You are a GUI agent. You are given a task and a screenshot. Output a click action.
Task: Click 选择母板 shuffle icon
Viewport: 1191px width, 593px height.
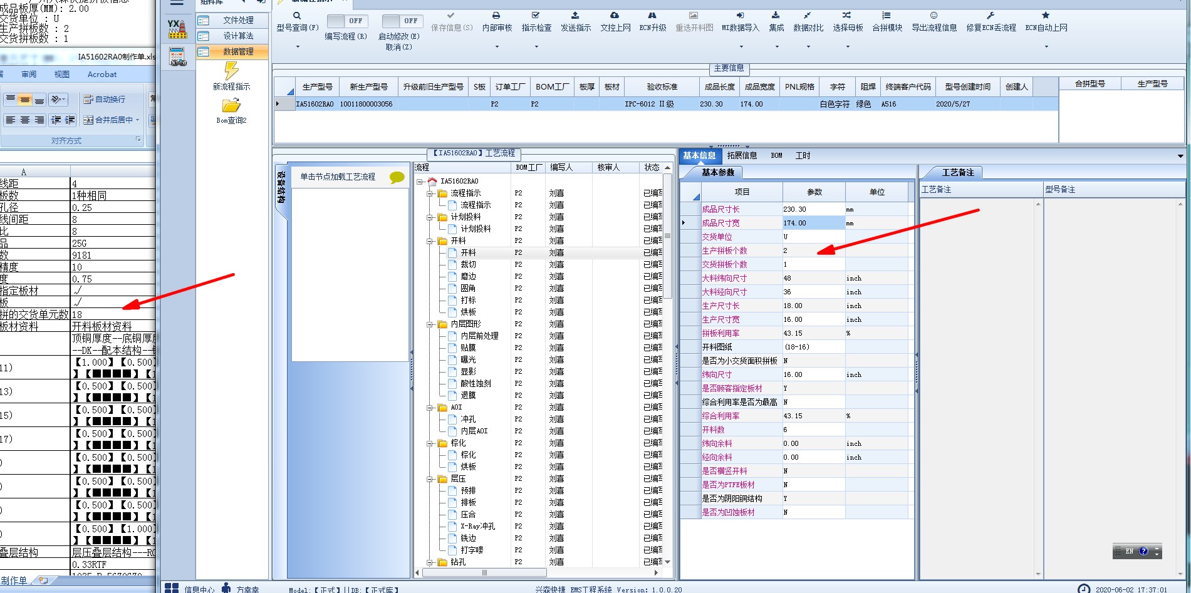pyautogui.click(x=846, y=15)
